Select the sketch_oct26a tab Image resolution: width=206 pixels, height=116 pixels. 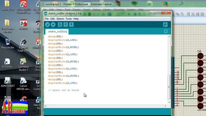[x=57, y=32]
